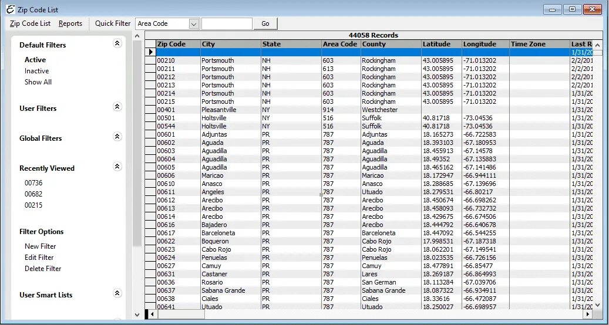Click the left panel vertical scrollbar thumb

click(137, 144)
